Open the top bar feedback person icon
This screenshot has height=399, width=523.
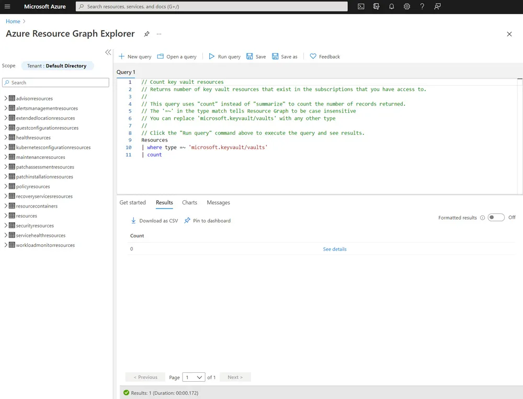click(x=437, y=6)
